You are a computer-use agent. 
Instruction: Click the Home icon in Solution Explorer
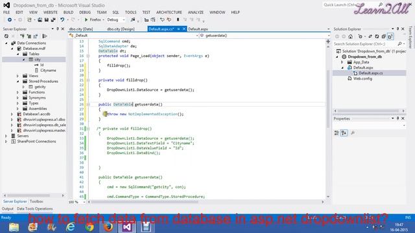(x=350, y=36)
